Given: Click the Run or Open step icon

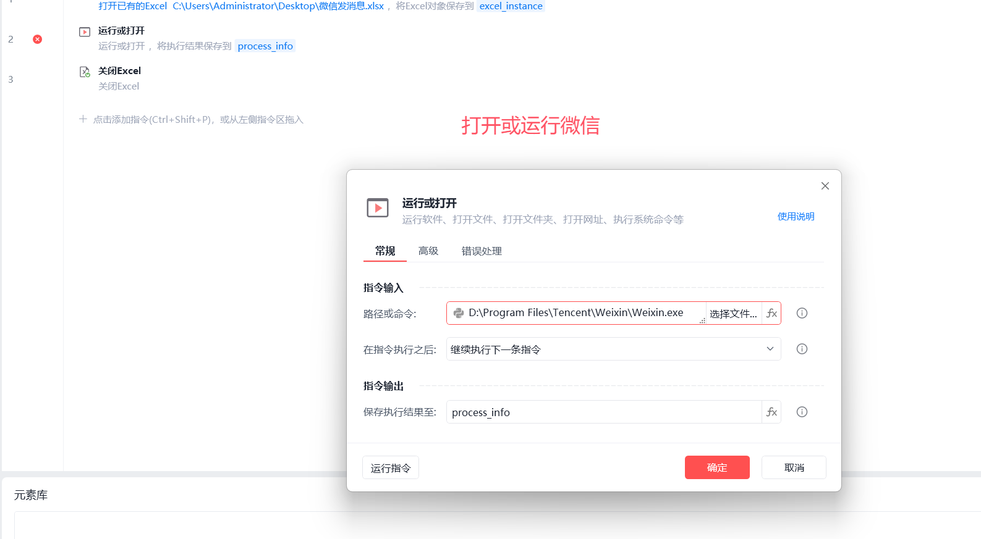Looking at the screenshot, I should (x=85, y=31).
